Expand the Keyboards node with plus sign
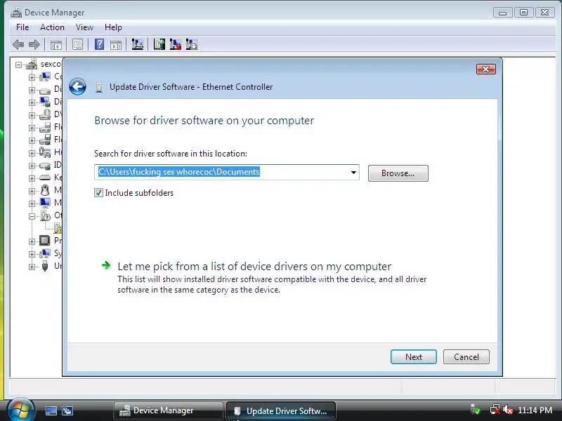The image size is (562, 421). coord(32,178)
